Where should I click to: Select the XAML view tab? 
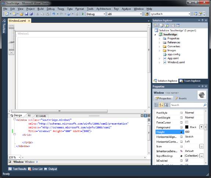(41, 116)
